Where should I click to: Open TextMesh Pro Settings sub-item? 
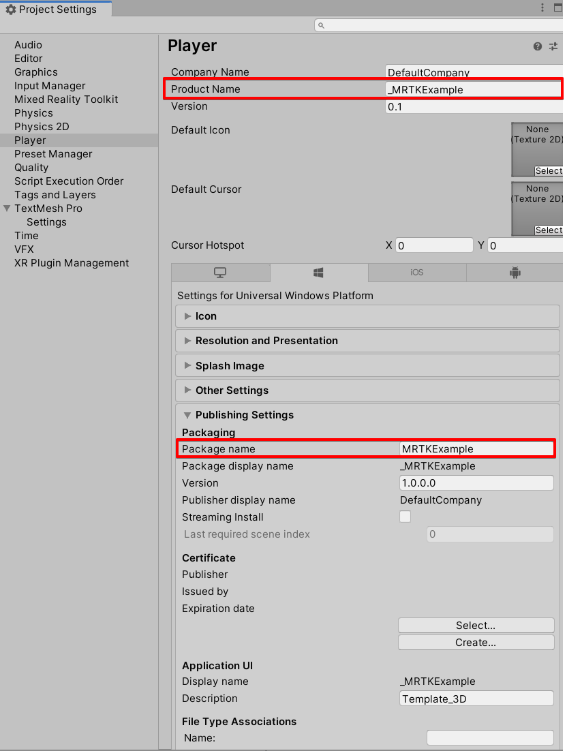coord(46,222)
